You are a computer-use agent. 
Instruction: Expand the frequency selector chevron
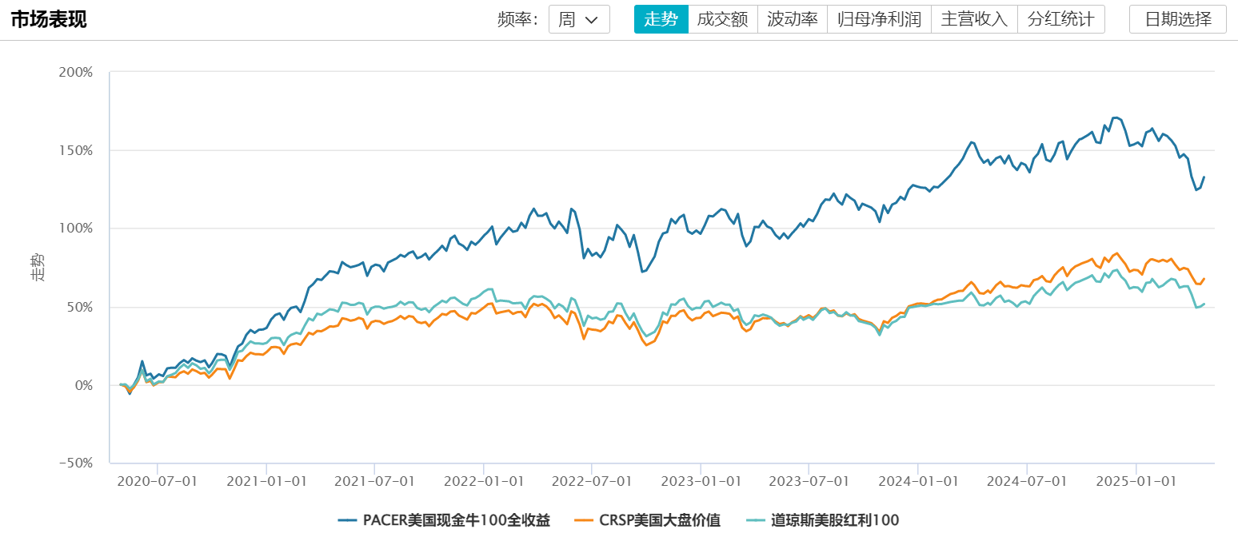(x=593, y=18)
